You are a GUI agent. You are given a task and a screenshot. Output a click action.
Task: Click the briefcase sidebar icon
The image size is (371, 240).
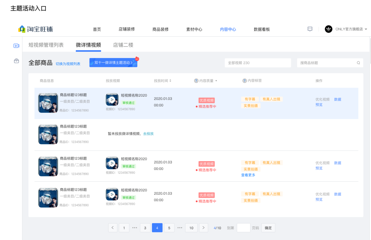click(x=17, y=61)
